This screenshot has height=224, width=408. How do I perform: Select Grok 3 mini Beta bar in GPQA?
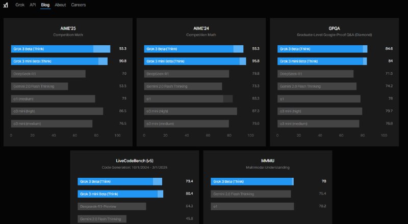322,61
